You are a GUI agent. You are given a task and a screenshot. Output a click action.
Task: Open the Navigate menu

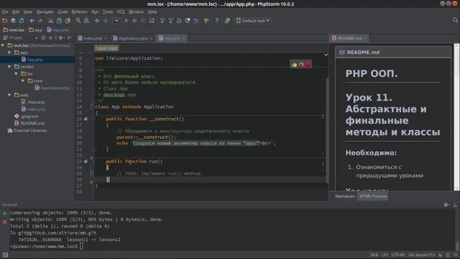[45, 12]
